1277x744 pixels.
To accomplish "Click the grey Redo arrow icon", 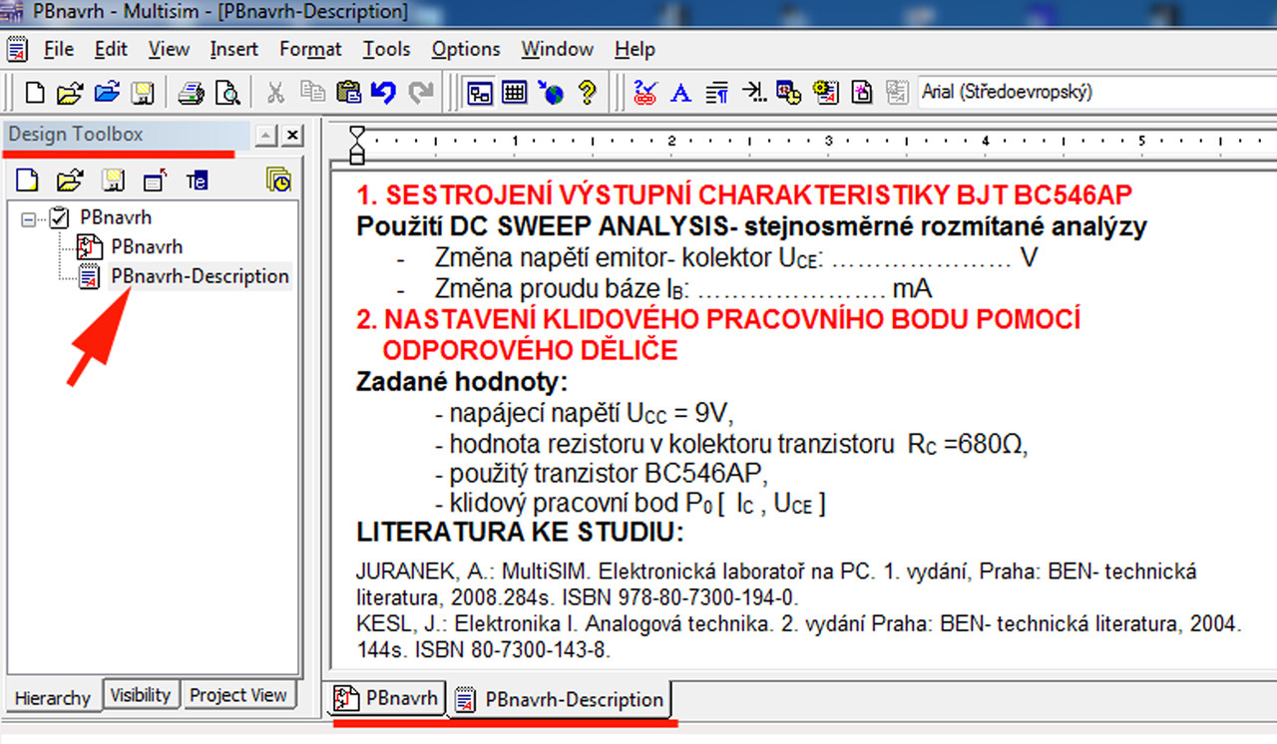I will pyautogui.click(x=421, y=93).
